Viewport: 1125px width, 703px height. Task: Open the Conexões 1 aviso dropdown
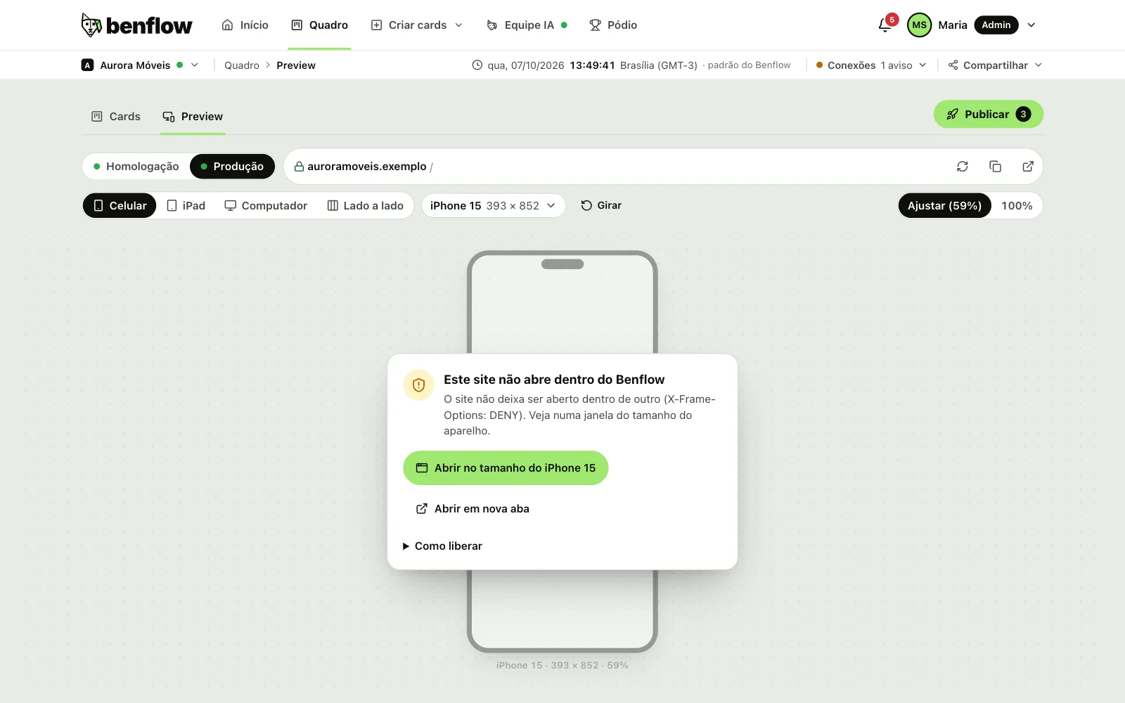point(871,65)
